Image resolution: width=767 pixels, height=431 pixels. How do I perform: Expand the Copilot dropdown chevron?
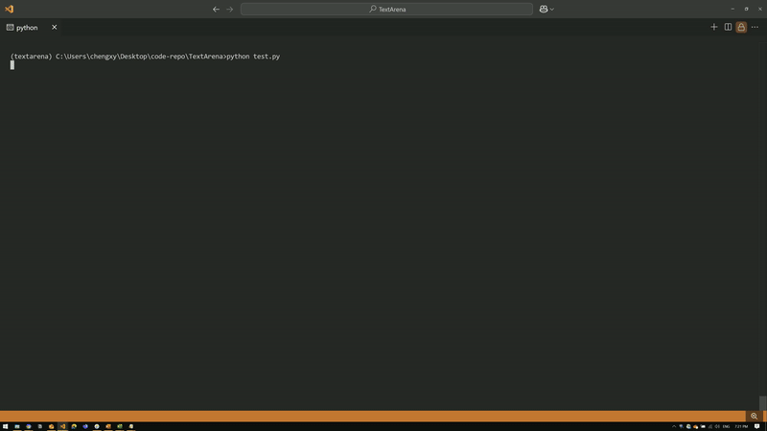[x=552, y=9]
